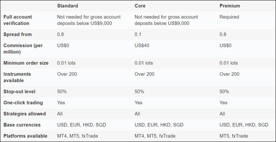Click Premium minimum order 0.01 lots
Screen dimensions: 276x142
(229, 63)
